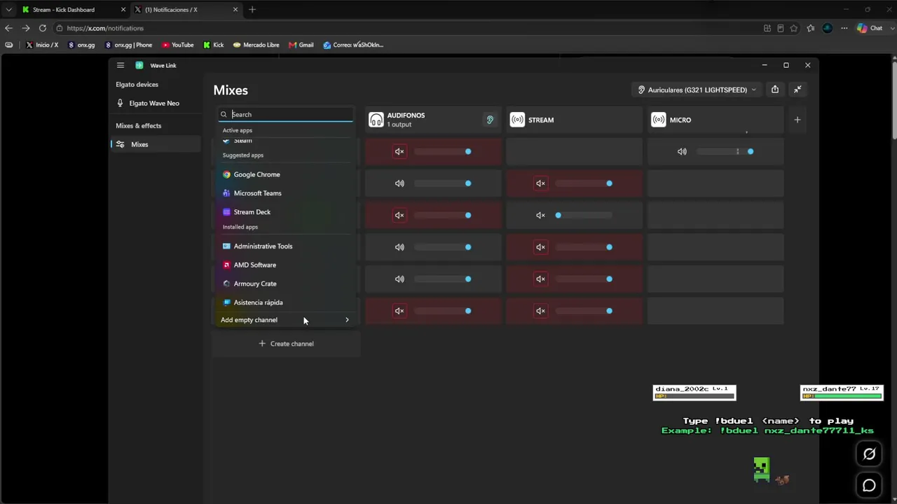Focus the Search field in the app list
The width and height of the screenshot is (897, 504).
286,114
